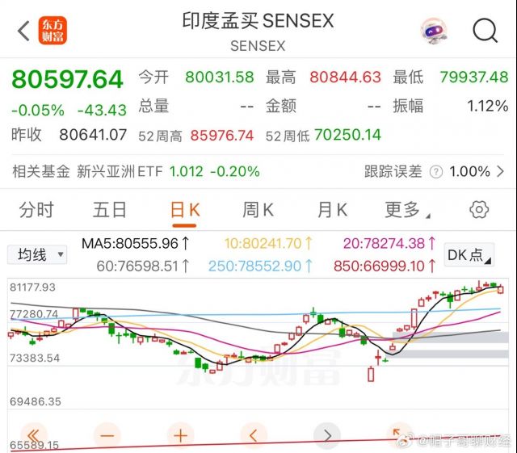The height and width of the screenshot is (453, 517).
Task: Tap the change percent -0.05%
Action: tap(38, 110)
